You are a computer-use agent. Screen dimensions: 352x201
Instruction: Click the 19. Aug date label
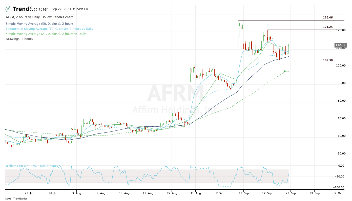pos(148,193)
